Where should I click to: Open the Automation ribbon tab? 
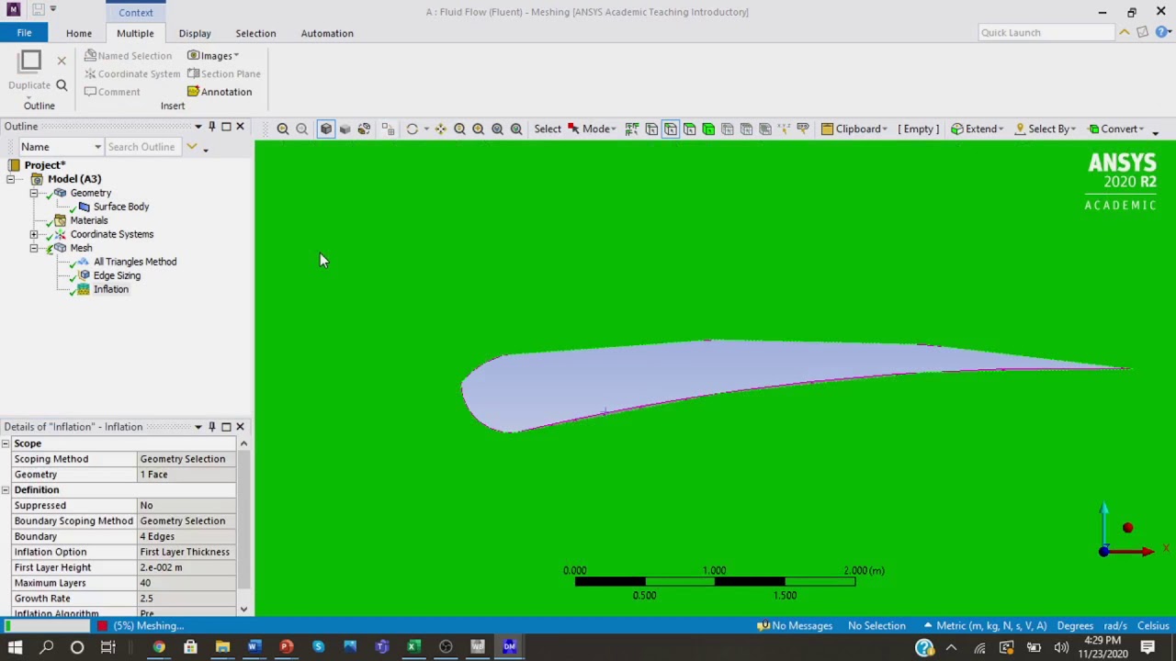click(327, 33)
